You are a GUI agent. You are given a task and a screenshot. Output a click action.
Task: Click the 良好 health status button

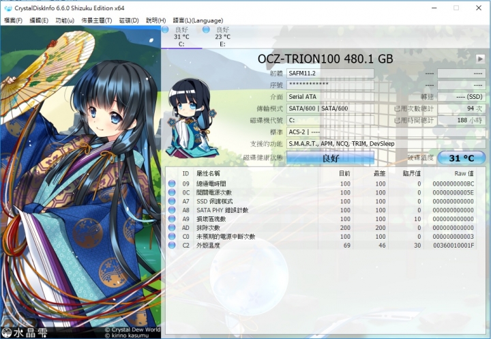coord(330,158)
